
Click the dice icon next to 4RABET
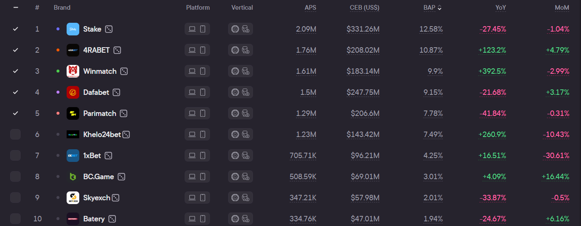[x=117, y=50]
